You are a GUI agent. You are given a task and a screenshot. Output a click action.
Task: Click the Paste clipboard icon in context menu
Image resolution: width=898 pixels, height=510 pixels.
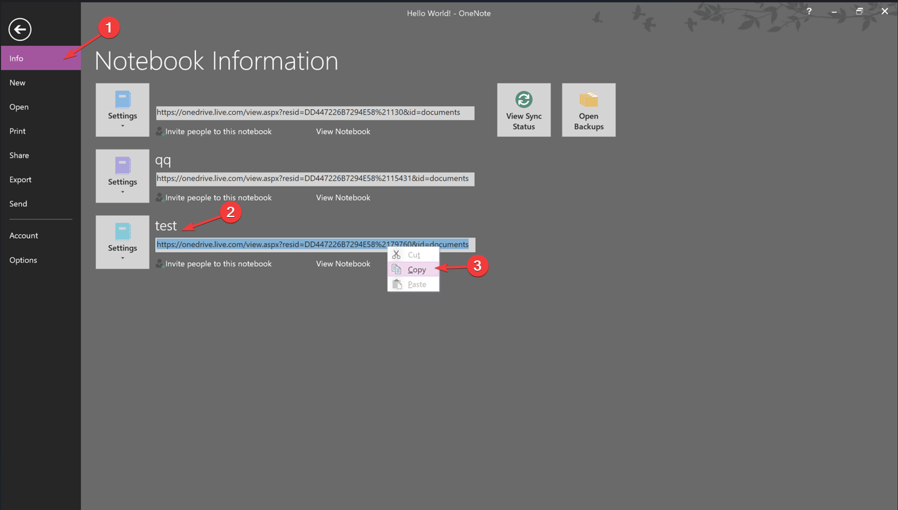(x=396, y=284)
